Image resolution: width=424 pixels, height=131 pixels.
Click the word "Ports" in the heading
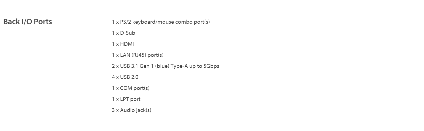(x=43, y=22)
